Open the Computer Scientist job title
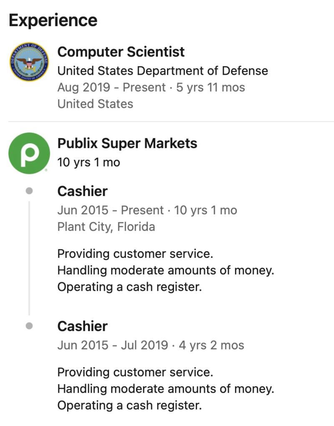This screenshot has height=426, width=334. coord(121,52)
